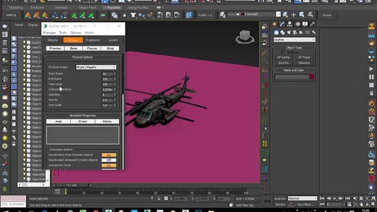The width and height of the screenshot is (377, 212).
Task: Toggle the lightbulb of the first scene object
Action: 24,42
